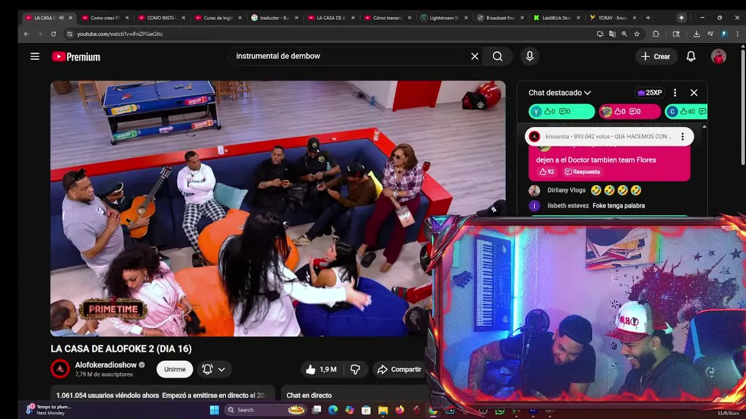Image resolution: width=746 pixels, height=419 pixels.
Task: Switch to LaidilKick Stream tab
Action: tap(557, 18)
